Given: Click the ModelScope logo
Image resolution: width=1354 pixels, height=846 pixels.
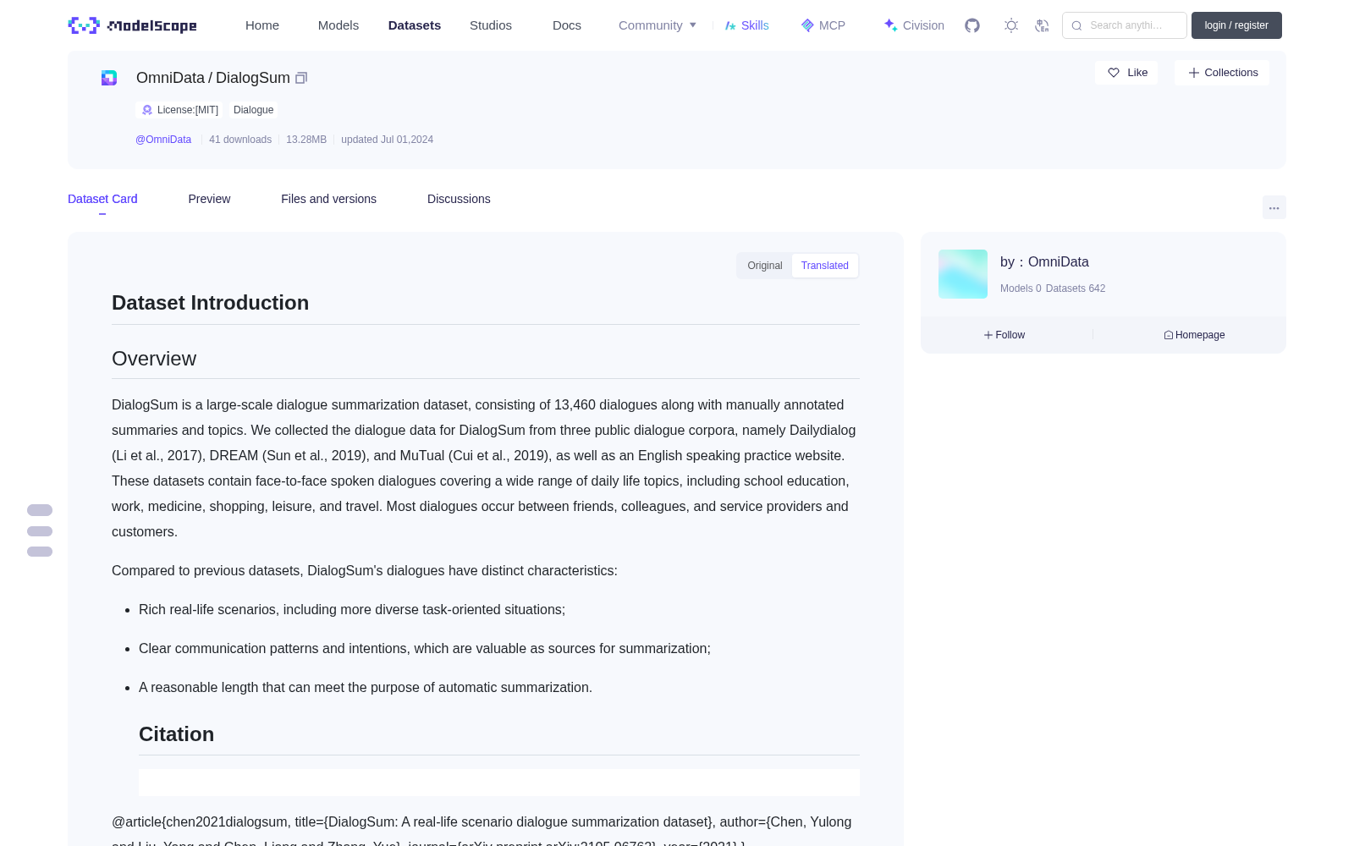Looking at the screenshot, I should point(133,25).
